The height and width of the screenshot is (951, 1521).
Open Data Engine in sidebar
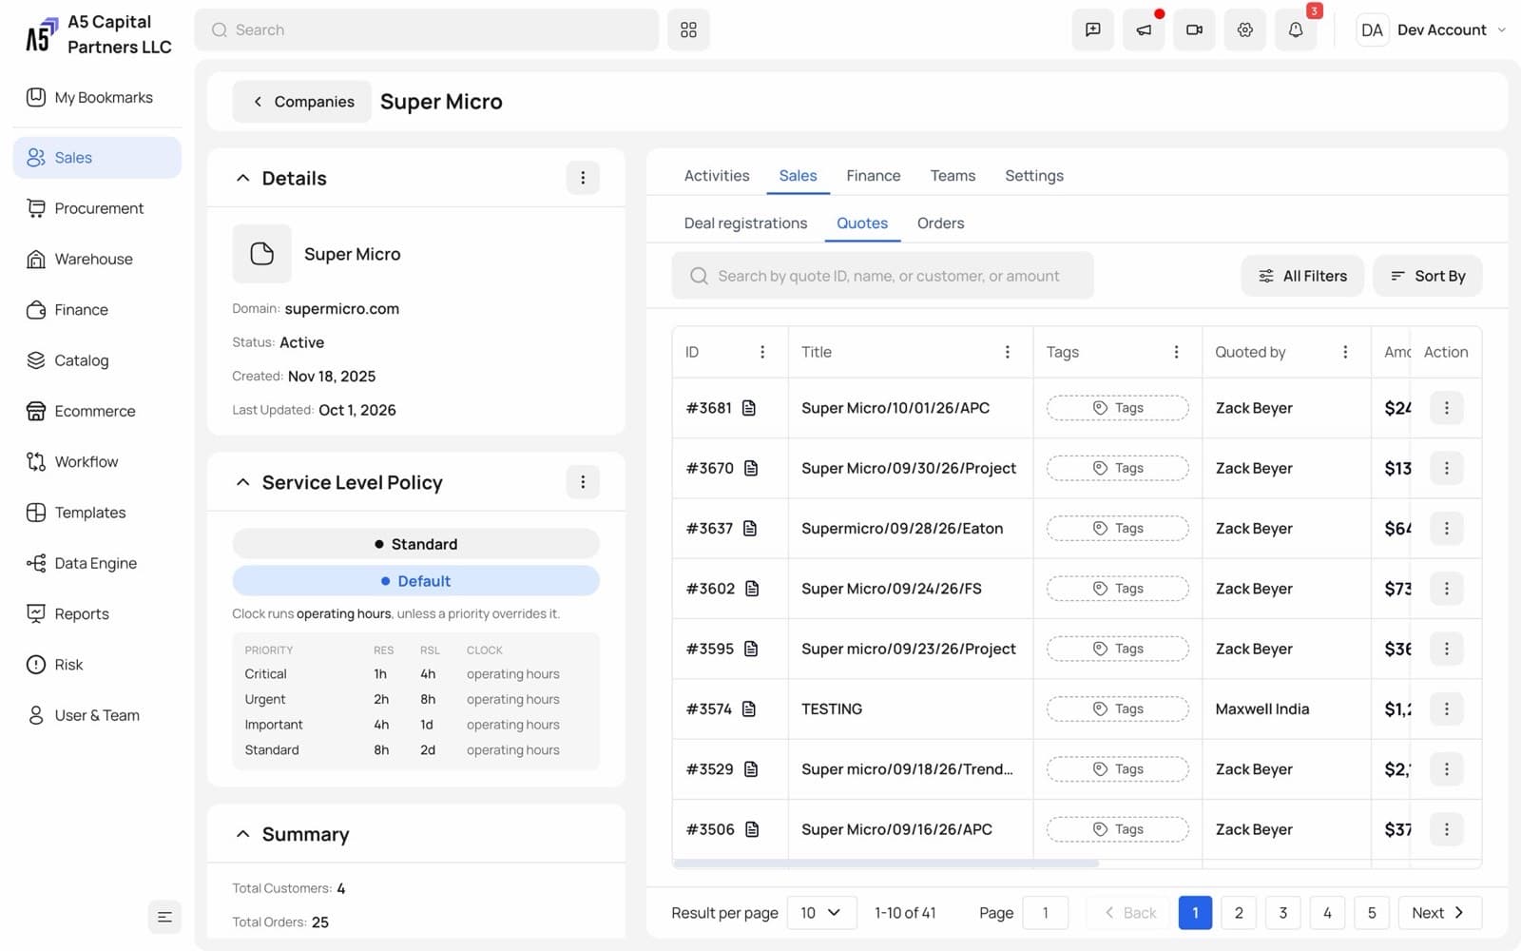pyautogui.click(x=97, y=563)
